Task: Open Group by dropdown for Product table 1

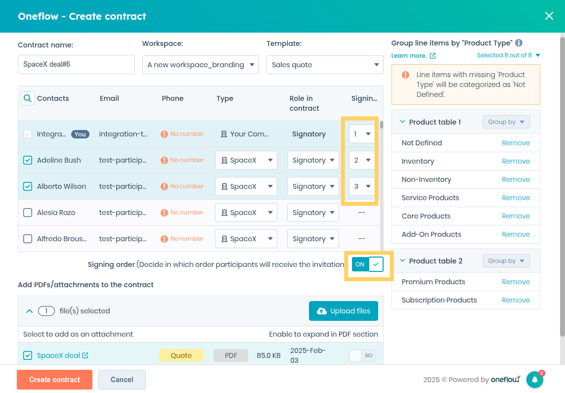Action: [506, 122]
